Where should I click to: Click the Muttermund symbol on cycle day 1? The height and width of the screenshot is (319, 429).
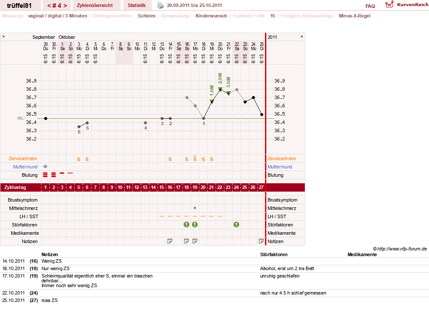coord(45,167)
